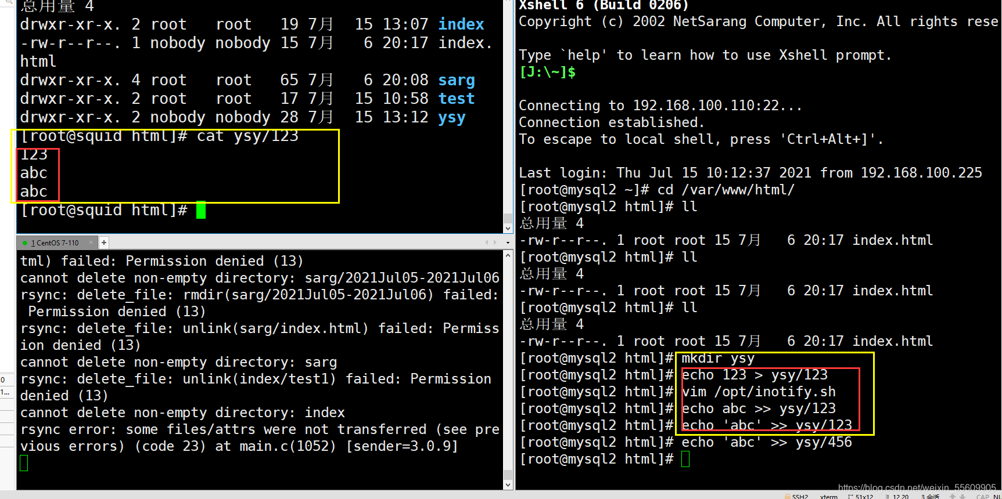The image size is (1002, 499).
Task: Click the 'cat ysy/123' command text
Action: click(247, 136)
